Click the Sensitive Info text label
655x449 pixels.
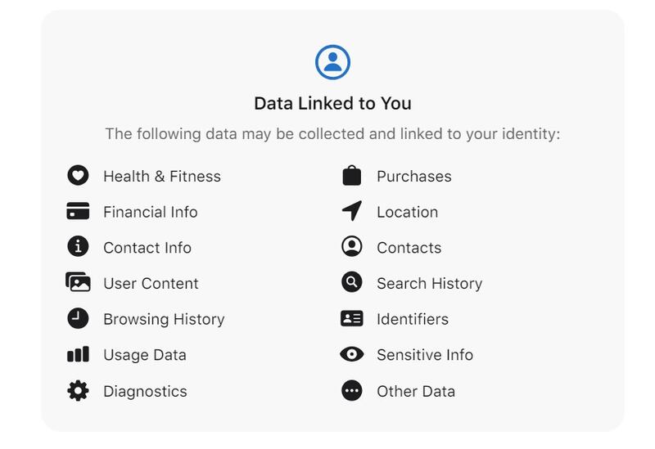point(425,355)
